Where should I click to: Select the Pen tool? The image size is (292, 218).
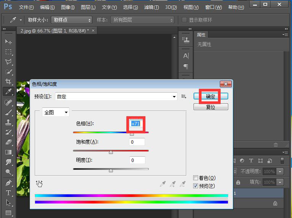point(8,183)
